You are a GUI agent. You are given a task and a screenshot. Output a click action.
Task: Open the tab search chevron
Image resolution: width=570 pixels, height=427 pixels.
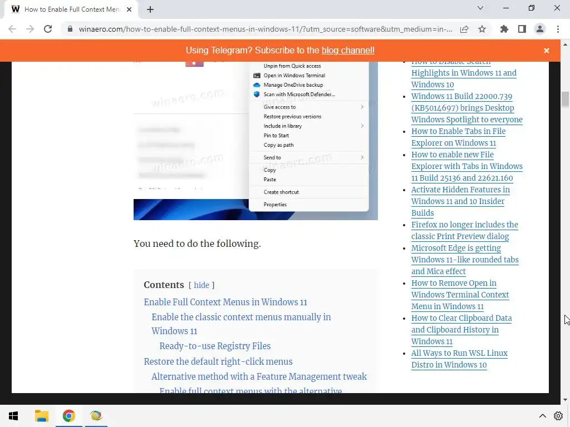480,8
